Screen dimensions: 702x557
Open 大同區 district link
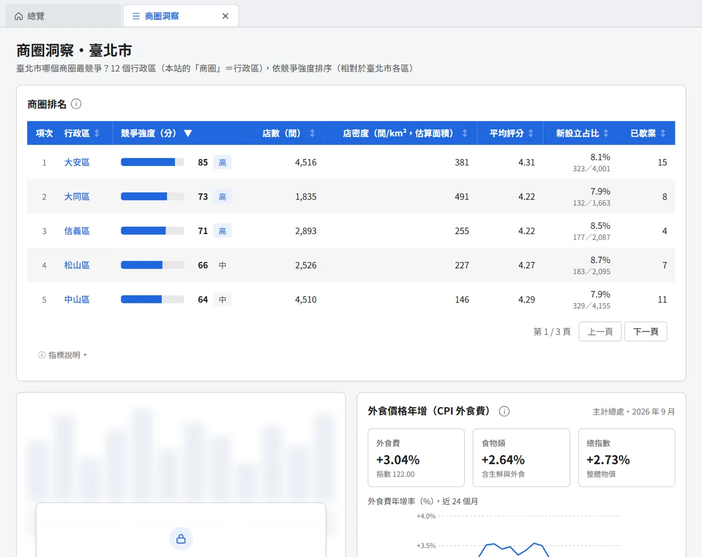coord(77,197)
